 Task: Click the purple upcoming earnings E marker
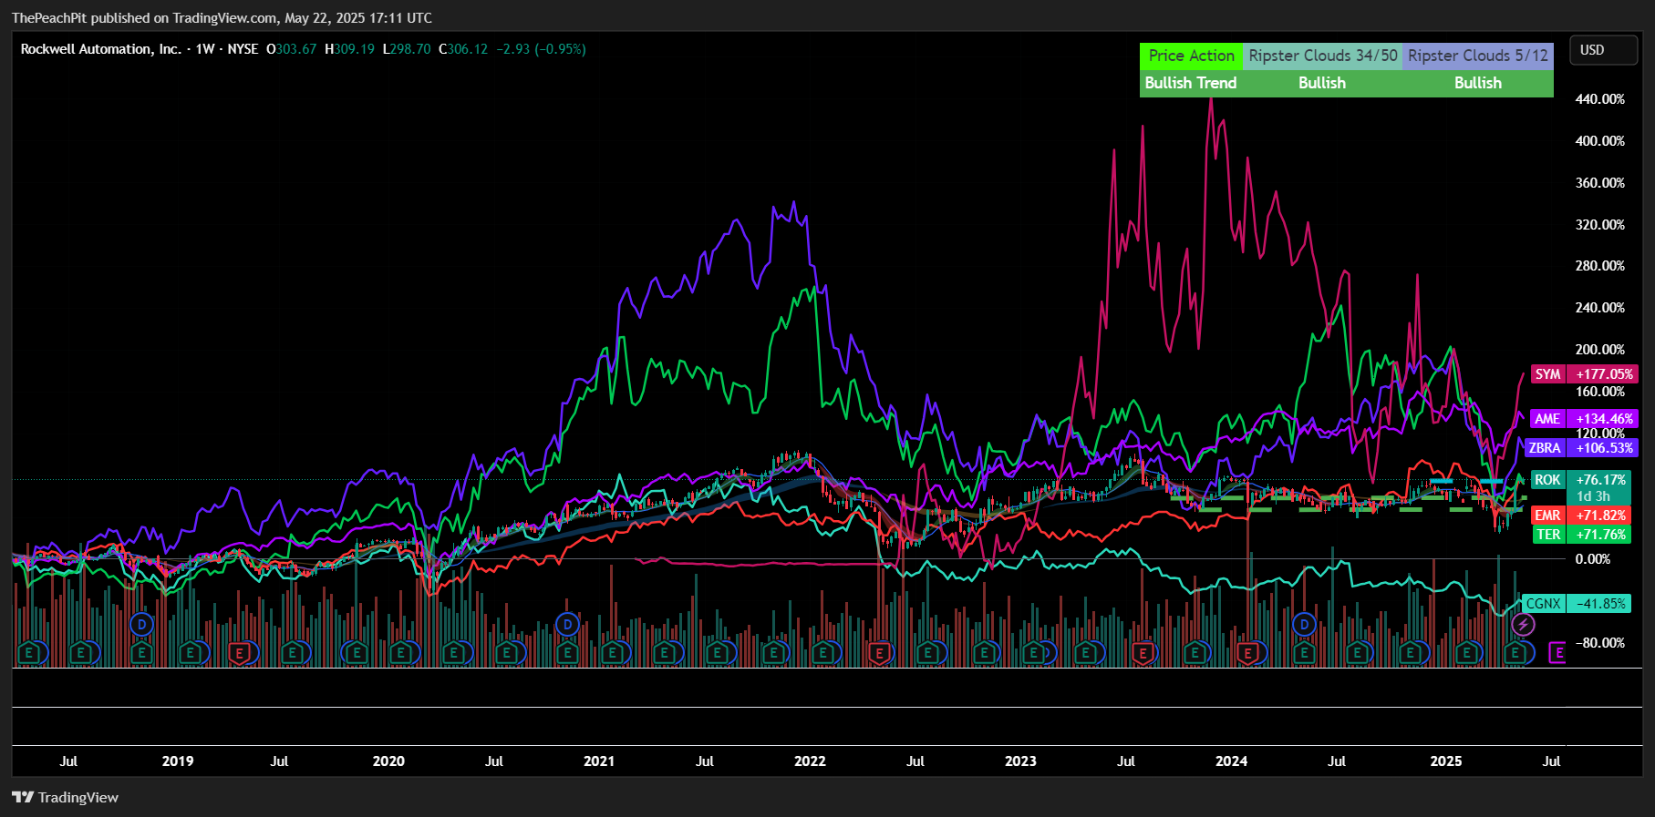click(x=1557, y=653)
